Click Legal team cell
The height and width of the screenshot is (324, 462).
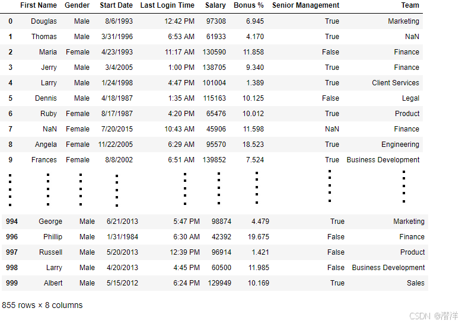coord(411,98)
